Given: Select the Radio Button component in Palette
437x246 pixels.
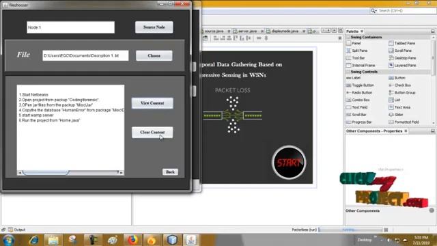Looking at the screenshot, I should 359,92.
